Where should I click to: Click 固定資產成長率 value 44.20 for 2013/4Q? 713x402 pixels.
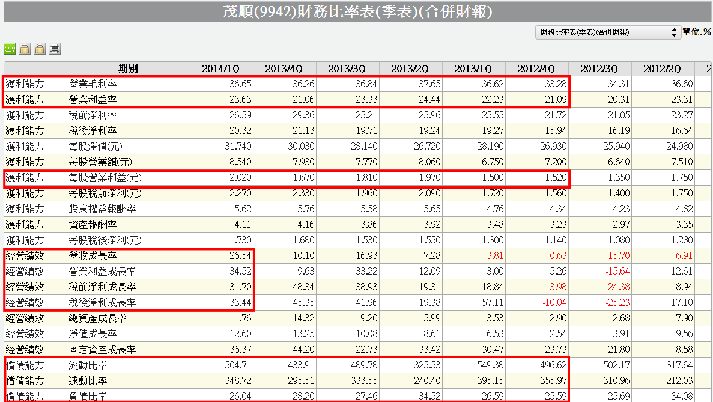[303, 349]
